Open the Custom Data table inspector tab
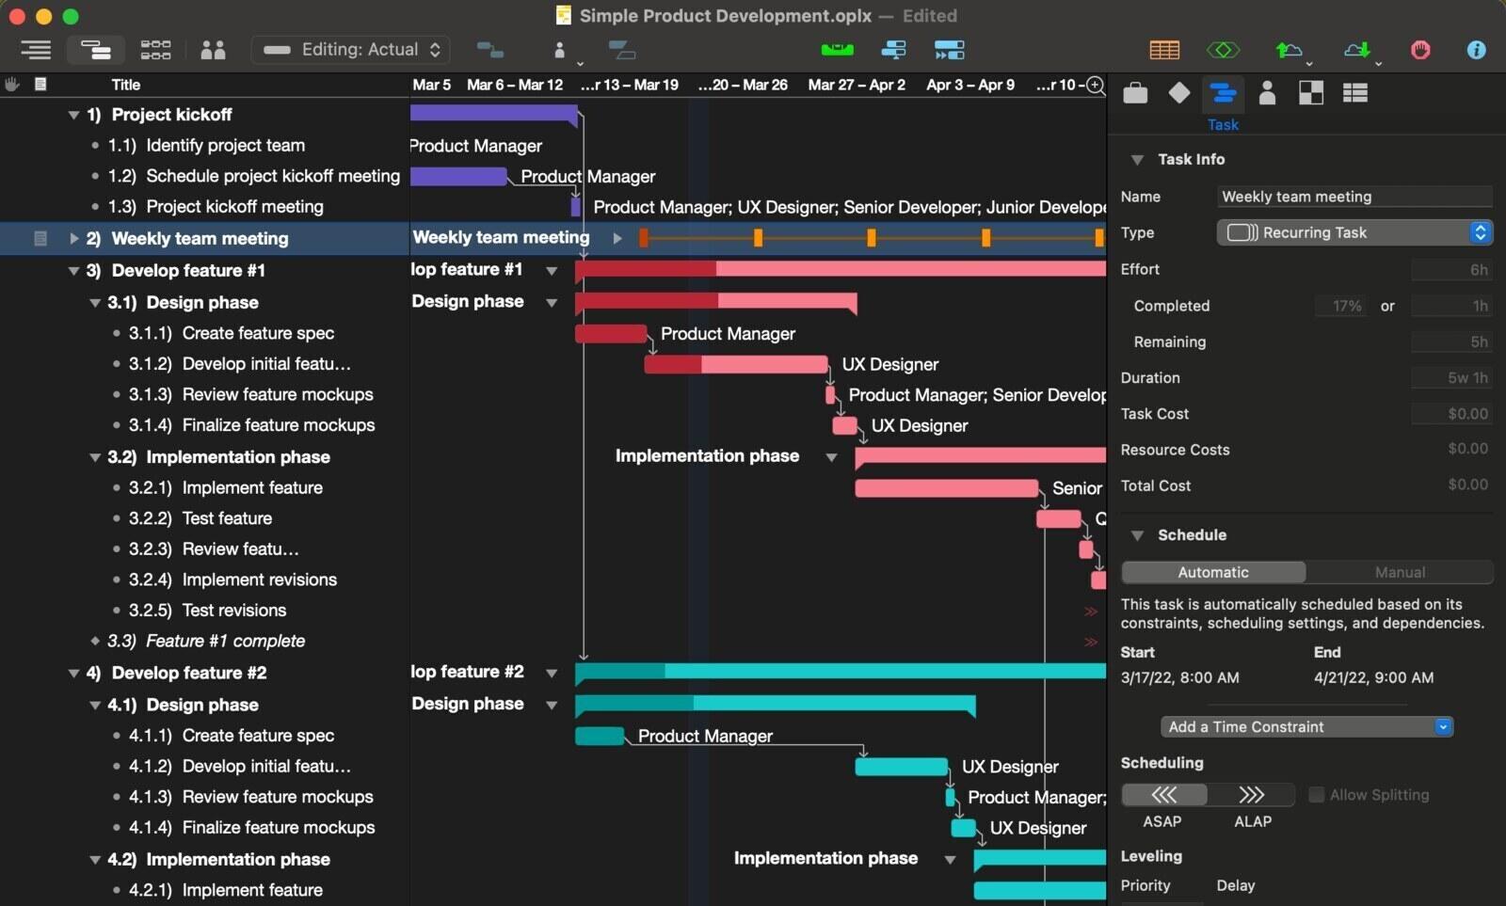 tap(1355, 92)
